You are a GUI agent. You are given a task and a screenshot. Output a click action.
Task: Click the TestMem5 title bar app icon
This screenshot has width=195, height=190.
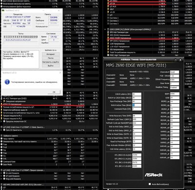point(3,10)
